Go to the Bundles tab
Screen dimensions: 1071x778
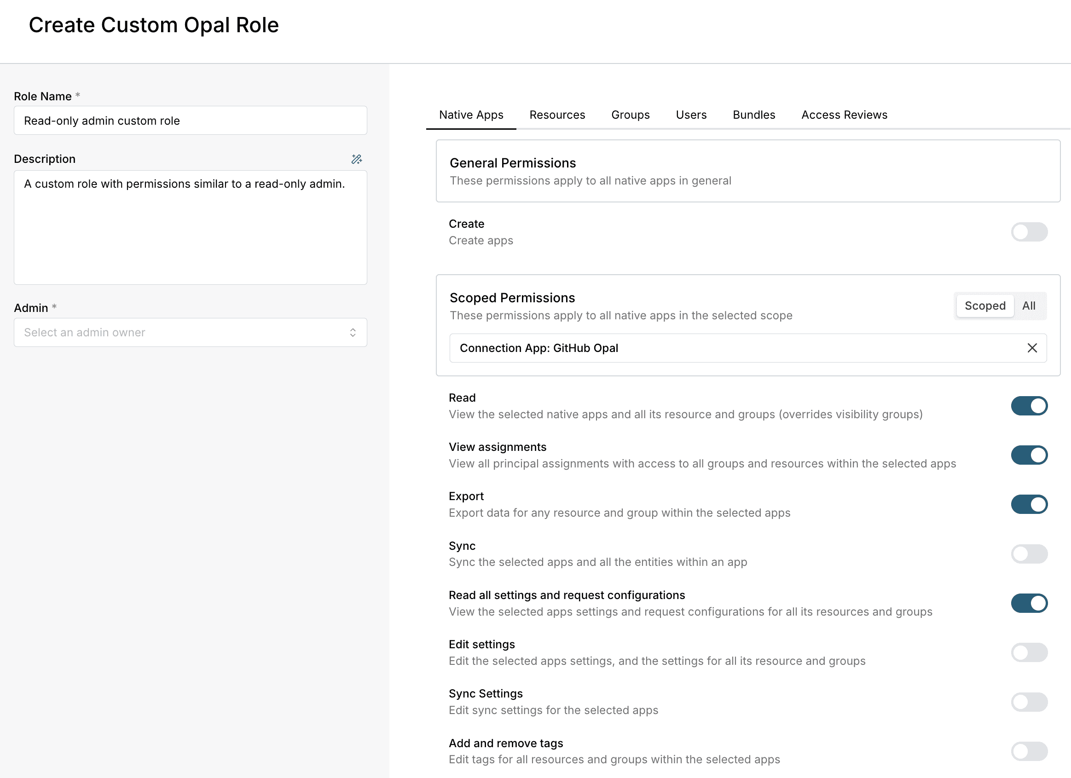coord(754,115)
